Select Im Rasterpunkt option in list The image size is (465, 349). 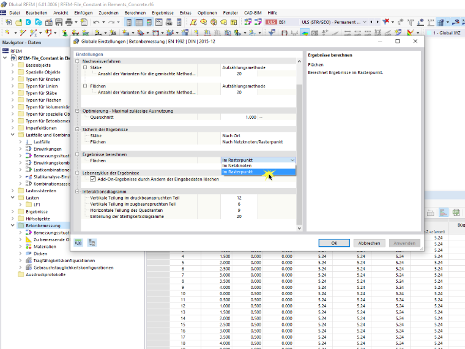click(x=258, y=172)
